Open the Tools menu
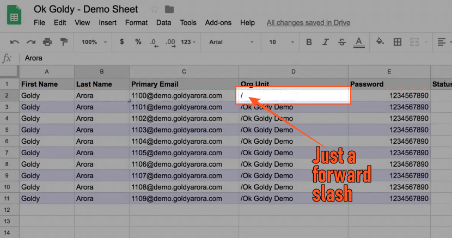Image resolution: width=452 pixels, height=238 pixels. [188, 23]
